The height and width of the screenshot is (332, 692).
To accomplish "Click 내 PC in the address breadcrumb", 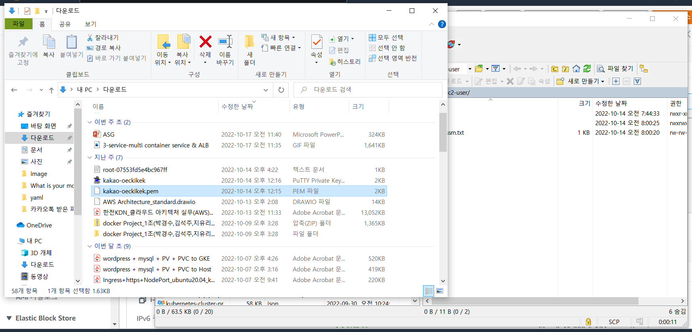I will (x=84, y=90).
